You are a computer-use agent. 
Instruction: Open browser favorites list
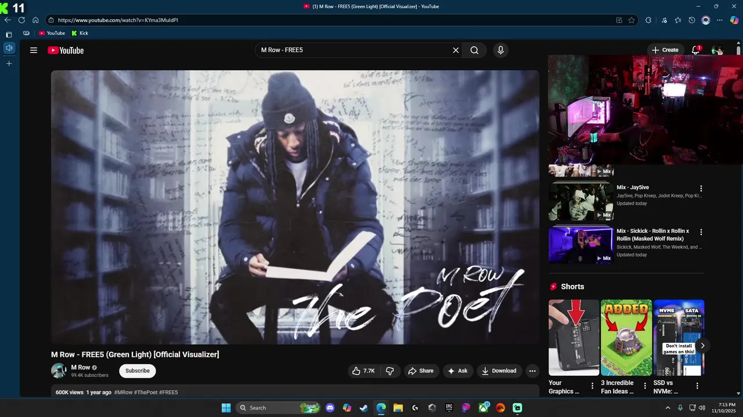tap(678, 20)
